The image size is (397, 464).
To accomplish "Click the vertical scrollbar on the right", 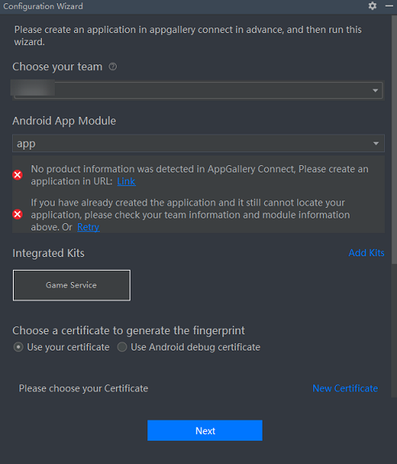I will [394, 139].
